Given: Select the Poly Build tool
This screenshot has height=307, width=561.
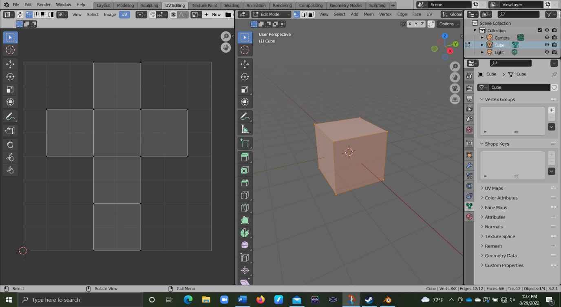Looking at the screenshot, I should [x=245, y=220].
